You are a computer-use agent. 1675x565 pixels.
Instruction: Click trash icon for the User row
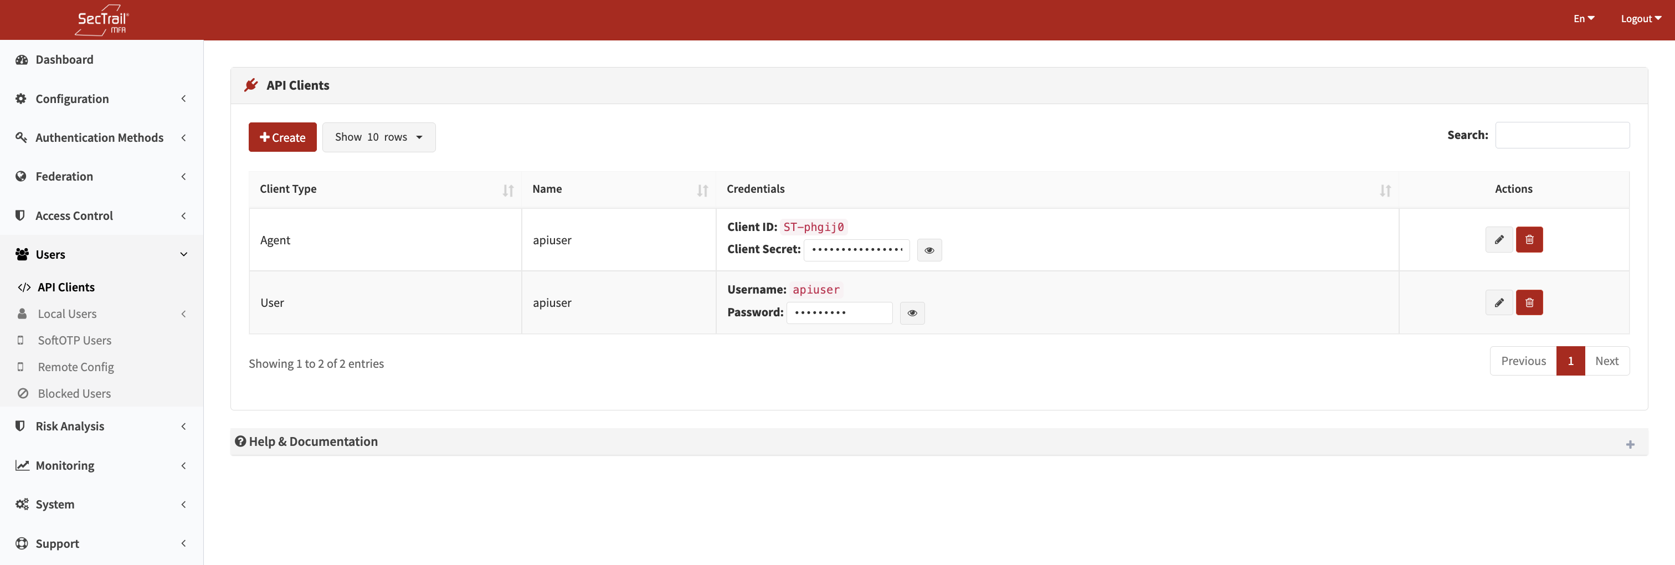(x=1529, y=302)
